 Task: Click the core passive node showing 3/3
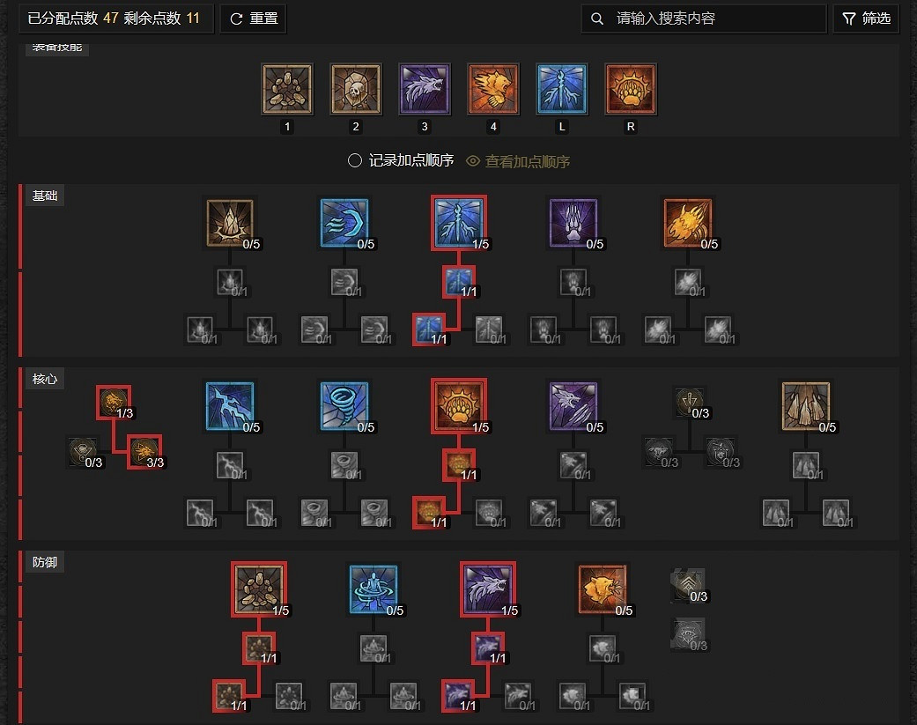[x=144, y=451]
